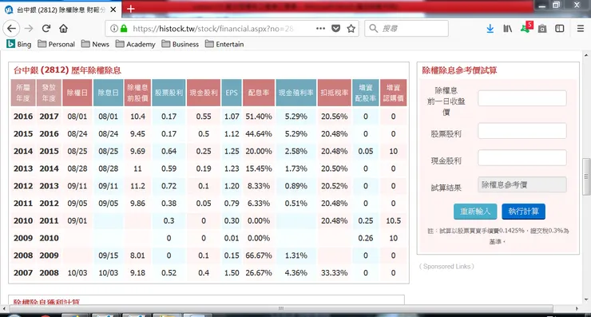Screen dimensions: 591x317
Task: Click the 現金股利 calculator input field
Action: pyautogui.click(x=522, y=157)
